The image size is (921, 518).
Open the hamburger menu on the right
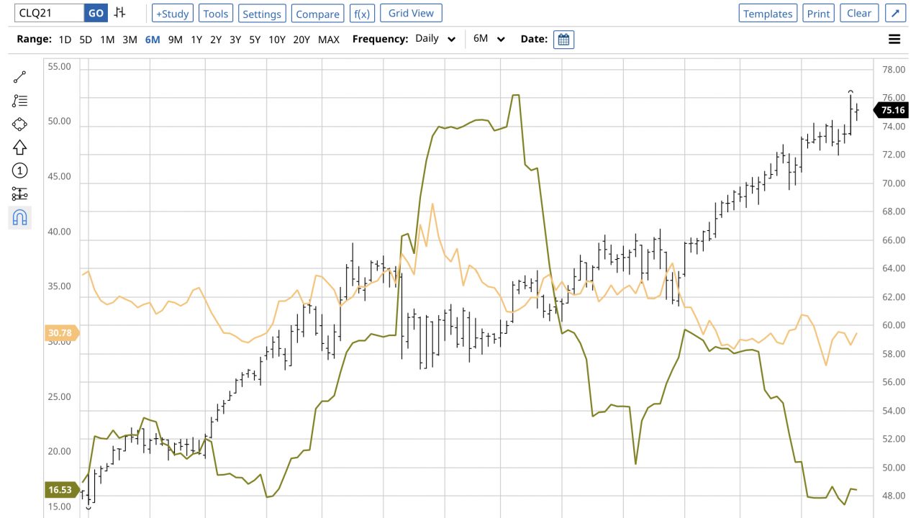tap(894, 40)
